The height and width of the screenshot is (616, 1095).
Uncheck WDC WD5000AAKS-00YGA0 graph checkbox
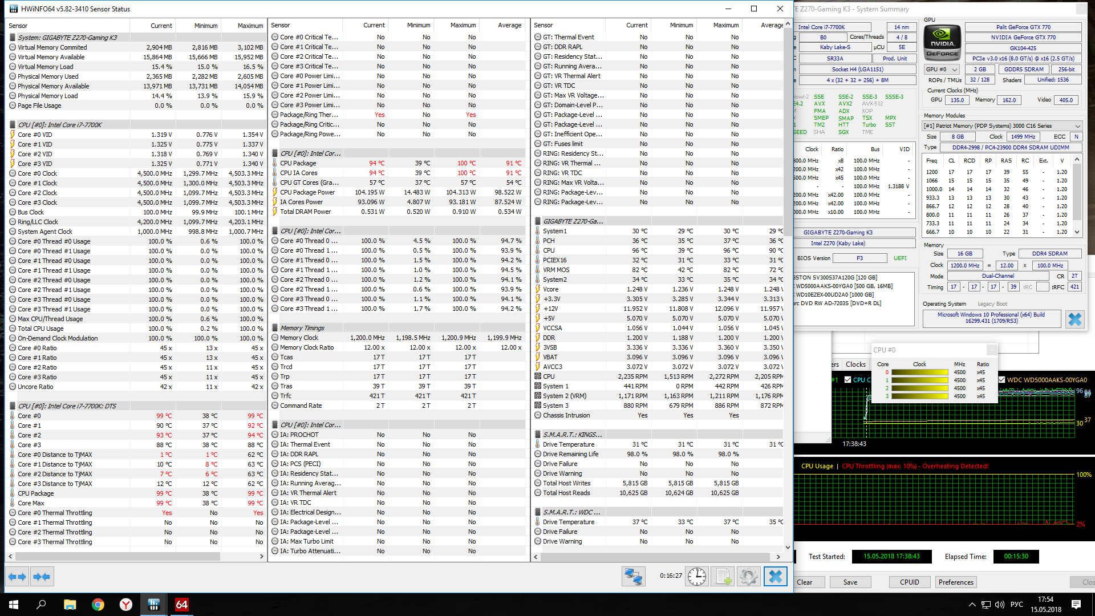click(1001, 380)
